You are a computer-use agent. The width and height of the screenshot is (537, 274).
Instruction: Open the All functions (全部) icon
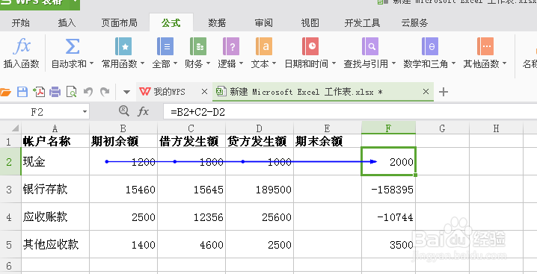point(165,46)
